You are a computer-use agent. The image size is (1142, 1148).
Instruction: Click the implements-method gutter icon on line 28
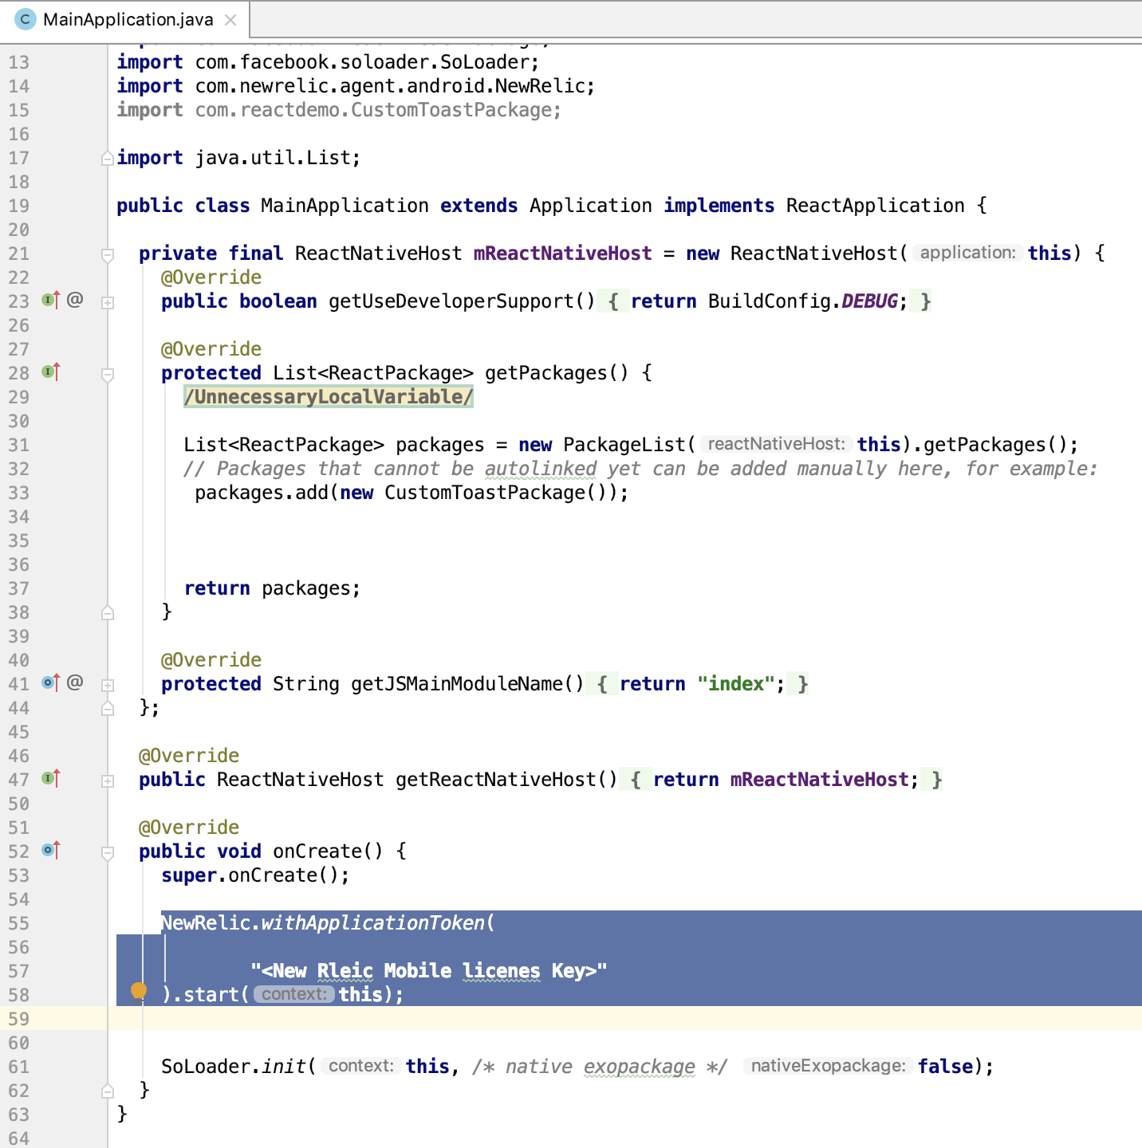51,372
